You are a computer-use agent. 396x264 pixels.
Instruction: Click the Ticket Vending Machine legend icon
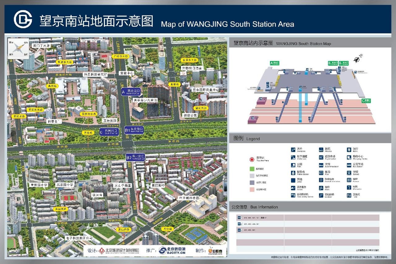point(293,195)
